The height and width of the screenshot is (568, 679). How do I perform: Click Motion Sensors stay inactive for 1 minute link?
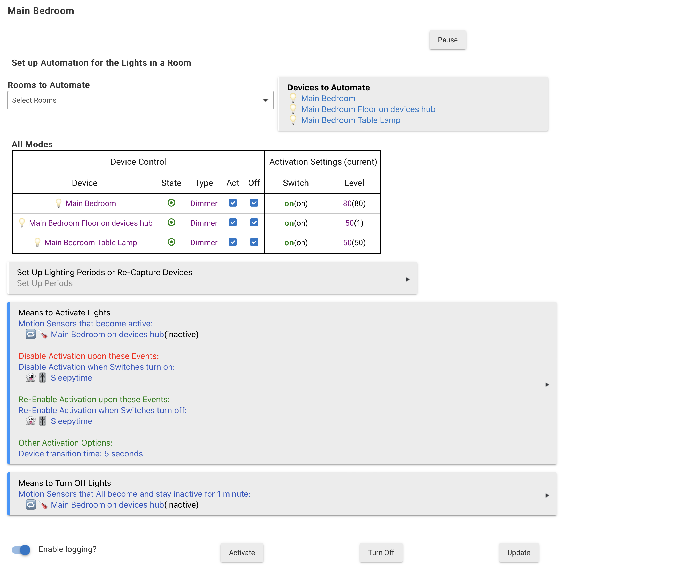pos(135,494)
